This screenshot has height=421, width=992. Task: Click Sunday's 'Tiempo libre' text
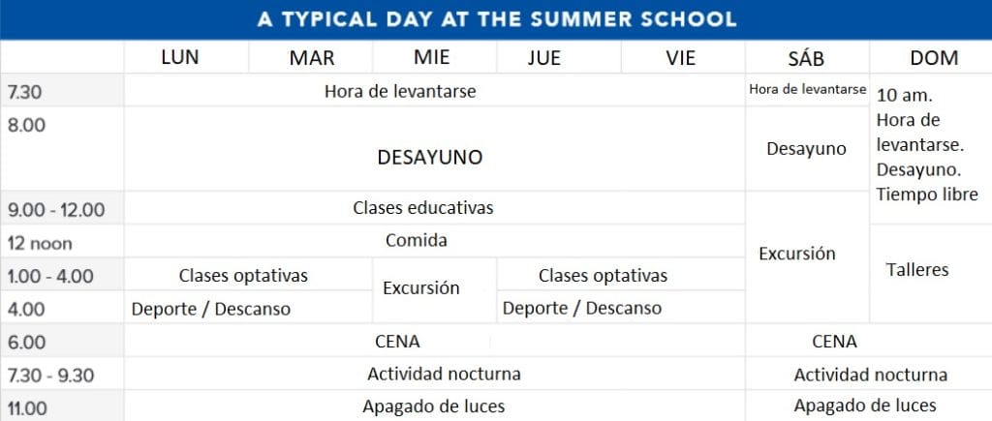(926, 194)
